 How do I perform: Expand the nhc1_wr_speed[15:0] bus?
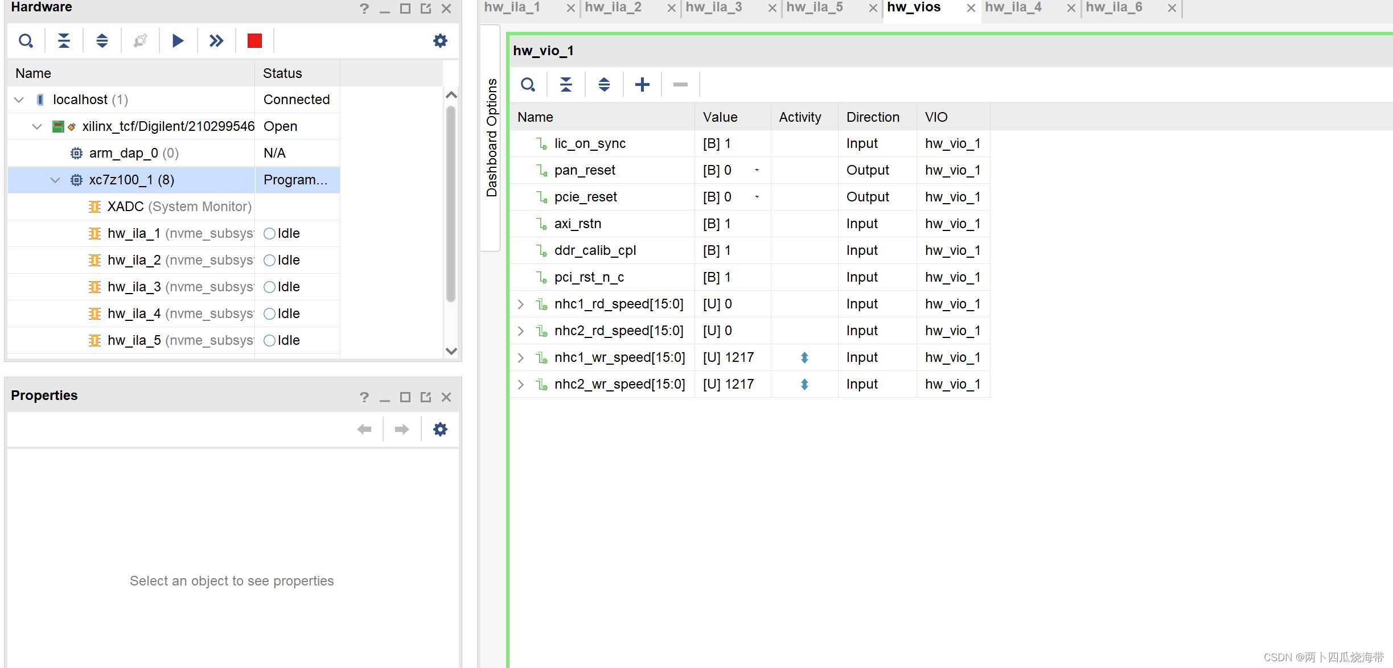tap(520, 358)
